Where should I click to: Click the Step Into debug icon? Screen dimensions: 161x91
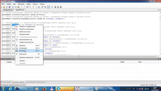42,7
